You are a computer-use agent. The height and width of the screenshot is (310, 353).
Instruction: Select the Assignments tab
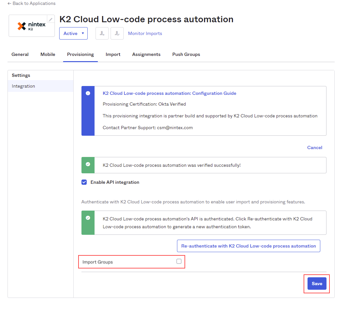tap(146, 54)
